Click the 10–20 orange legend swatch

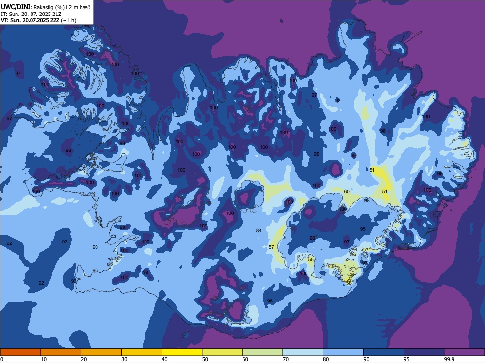(61, 352)
